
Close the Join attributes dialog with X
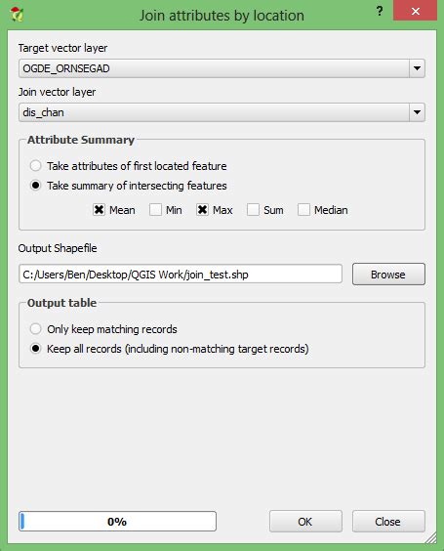click(416, 11)
